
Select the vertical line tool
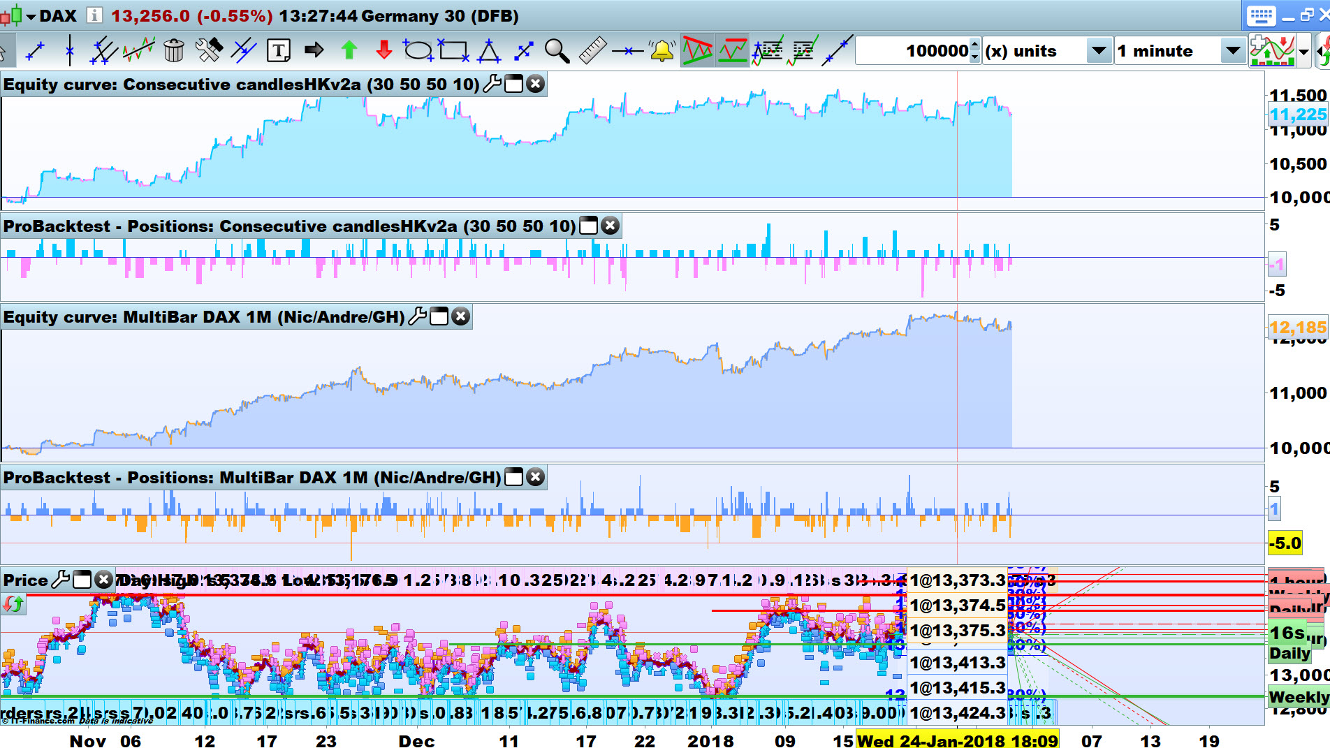(69, 51)
